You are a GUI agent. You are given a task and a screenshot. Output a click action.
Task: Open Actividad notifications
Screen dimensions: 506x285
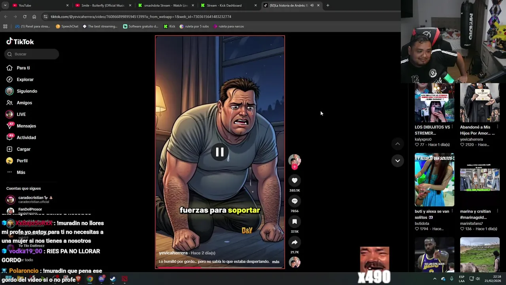(21, 137)
